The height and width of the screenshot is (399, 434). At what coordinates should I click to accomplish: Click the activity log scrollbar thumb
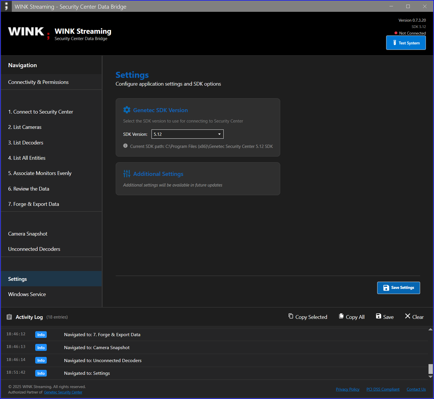point(431,369)
